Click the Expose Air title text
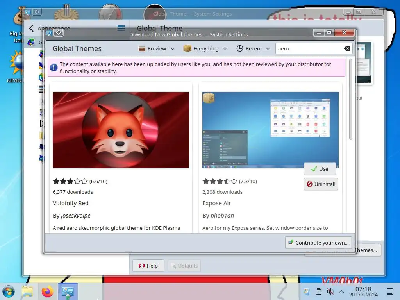The image size is (400, 300). coord(216,203)
